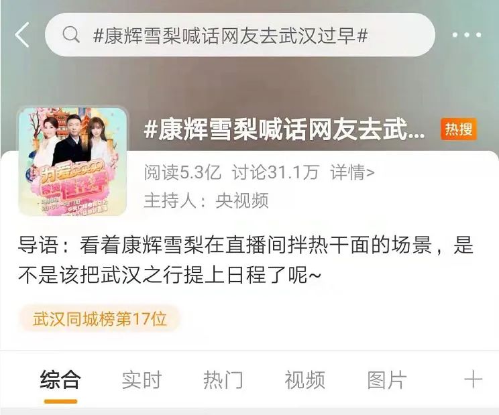The height and width of the screenshot is (415, 499).
Task: Switch to the 实时 tab
Action: pos(142,379)
